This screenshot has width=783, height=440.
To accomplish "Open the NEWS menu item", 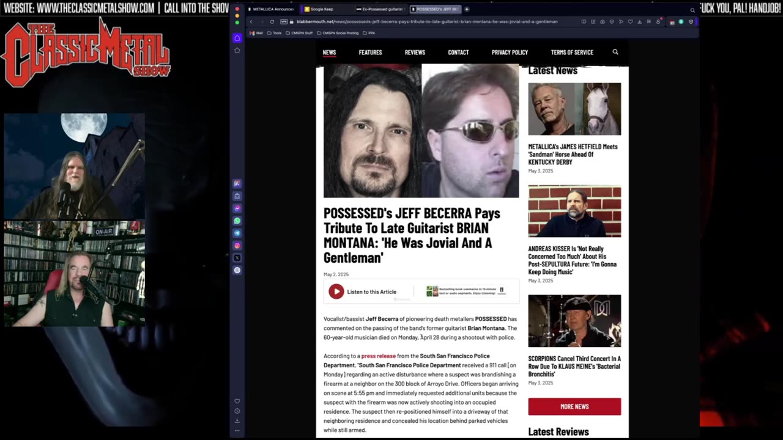I will 329,52.
